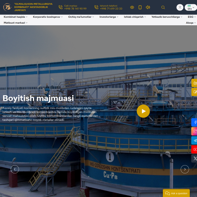The width and height of the screenshot is (197, 197).
Task: Click the Boyitish majmuasi heading
Action: 38,98
